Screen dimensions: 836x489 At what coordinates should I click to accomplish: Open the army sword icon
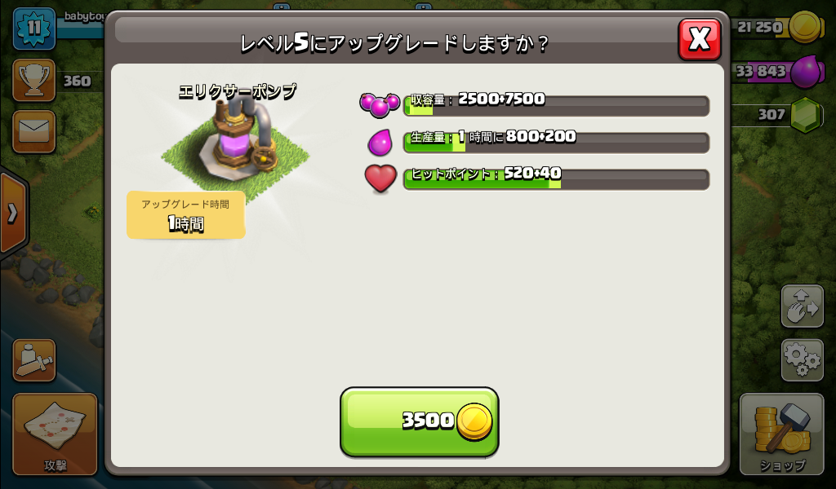coord(34,360)
